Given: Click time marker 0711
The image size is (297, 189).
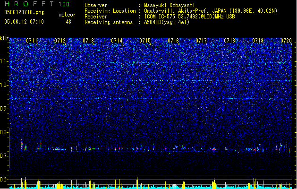Looking at the screenshot, I should pos(32,41).
